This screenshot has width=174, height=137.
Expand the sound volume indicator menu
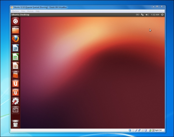pyautogui.click(x=147, y=15)
